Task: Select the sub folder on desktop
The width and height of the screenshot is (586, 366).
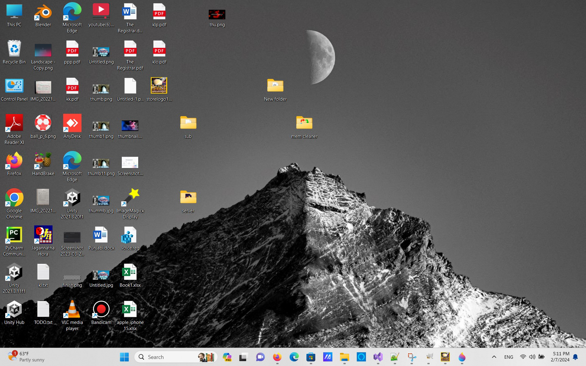Action: click(188, 127)
